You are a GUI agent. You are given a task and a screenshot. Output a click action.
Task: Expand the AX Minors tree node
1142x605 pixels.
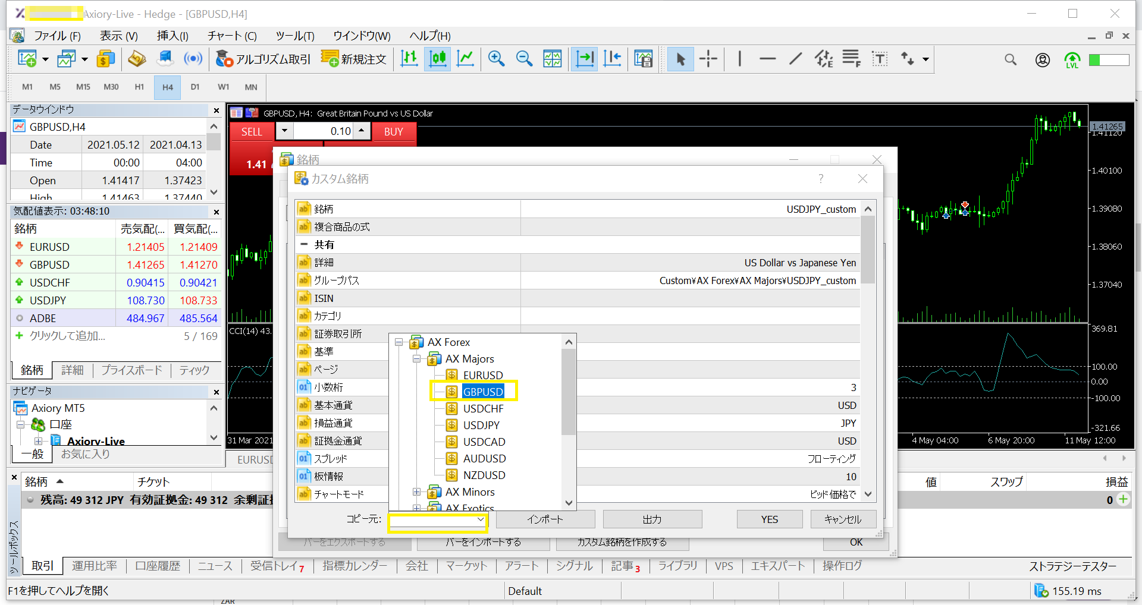pyautogui.click(x=417, y=492)
